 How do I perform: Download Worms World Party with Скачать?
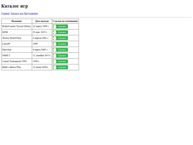coord(60,38)
